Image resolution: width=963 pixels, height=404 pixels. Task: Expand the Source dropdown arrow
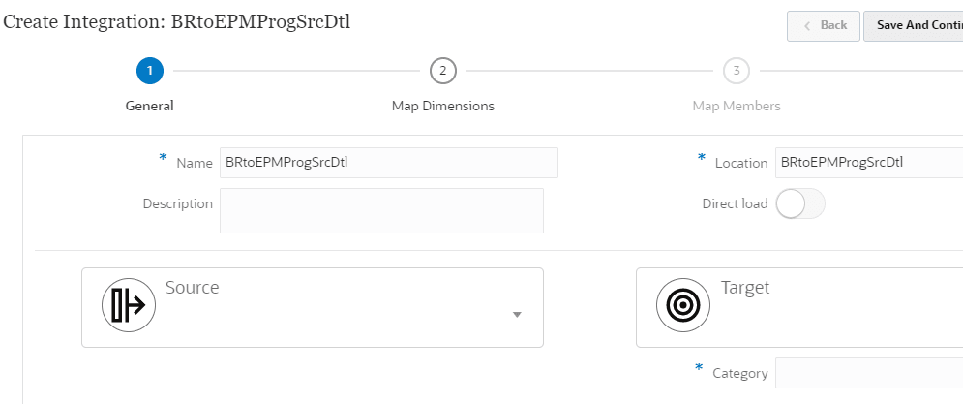517,315
